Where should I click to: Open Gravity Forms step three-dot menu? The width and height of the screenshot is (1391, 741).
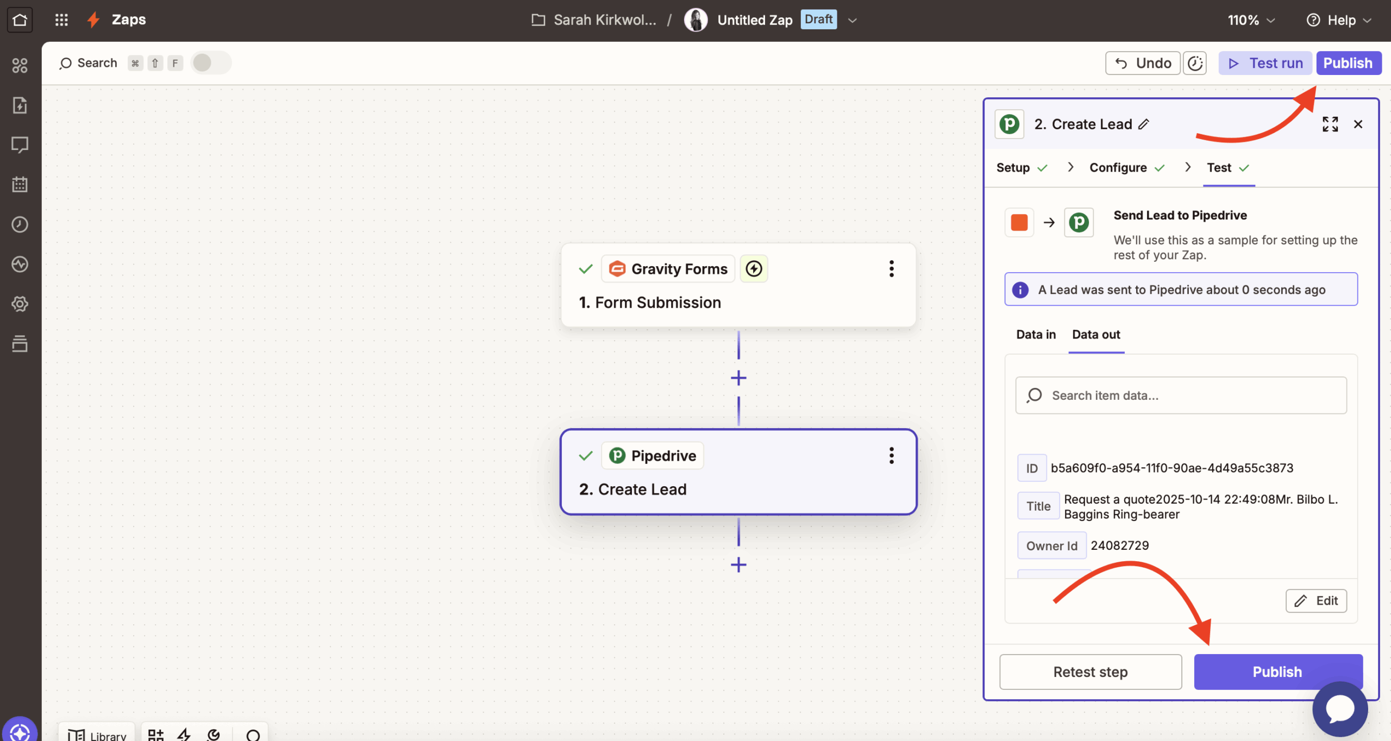point(891,268)
